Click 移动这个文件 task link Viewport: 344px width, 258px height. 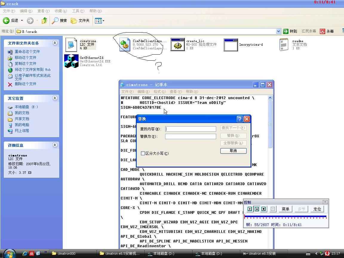(x=25, y=57)
